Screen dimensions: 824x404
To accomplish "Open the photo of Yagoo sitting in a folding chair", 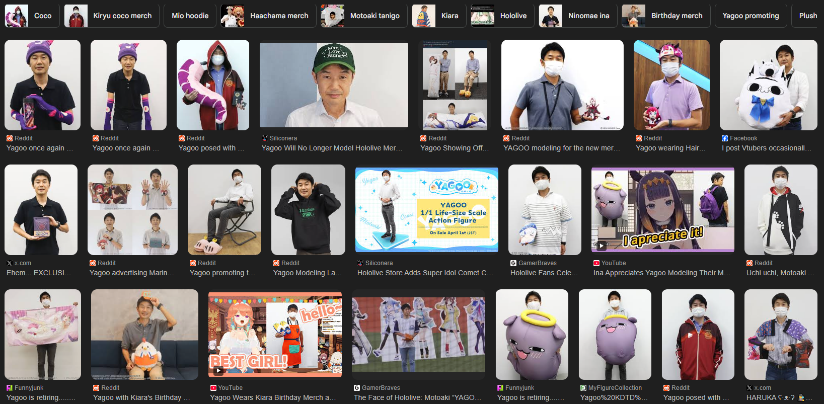I will coord(224,210).
